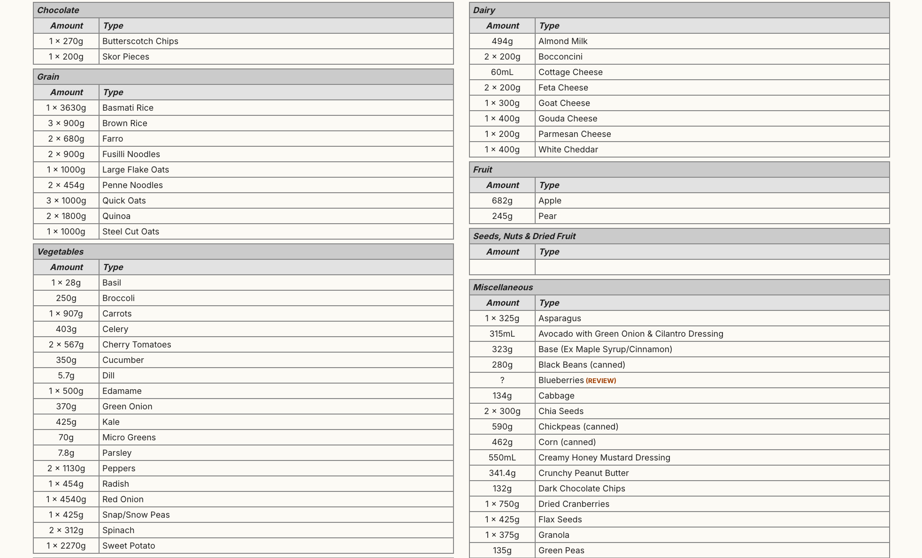Click the Kale row

click(x=243, y=422)
